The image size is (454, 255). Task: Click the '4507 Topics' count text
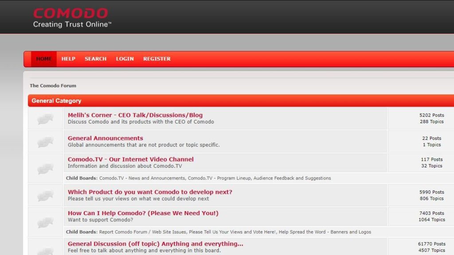[432, 250]
